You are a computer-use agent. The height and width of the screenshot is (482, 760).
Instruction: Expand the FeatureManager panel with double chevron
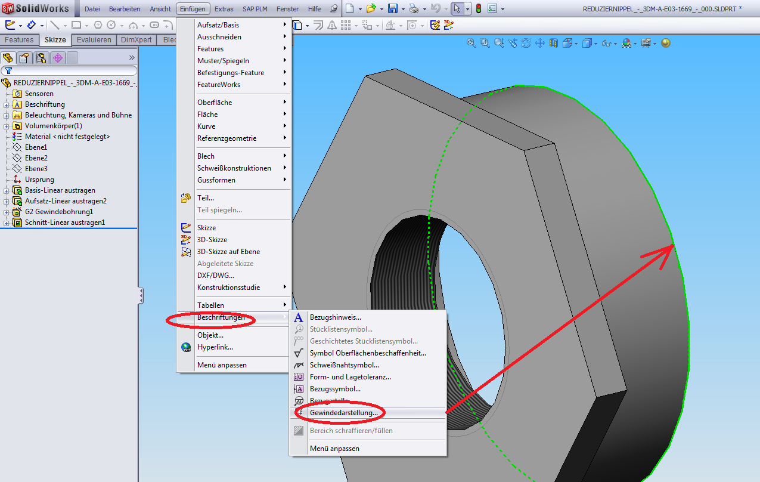132,58
